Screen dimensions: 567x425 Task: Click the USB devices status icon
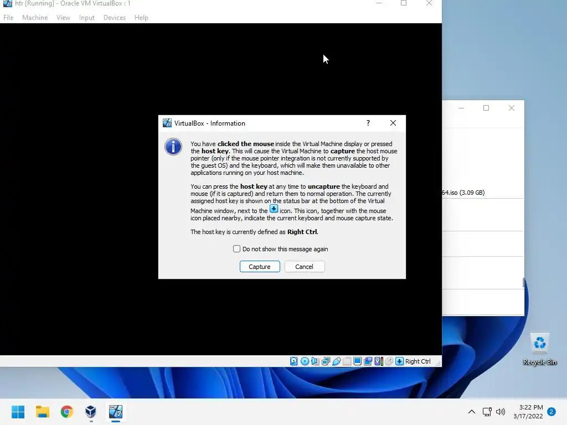point(336,361)
